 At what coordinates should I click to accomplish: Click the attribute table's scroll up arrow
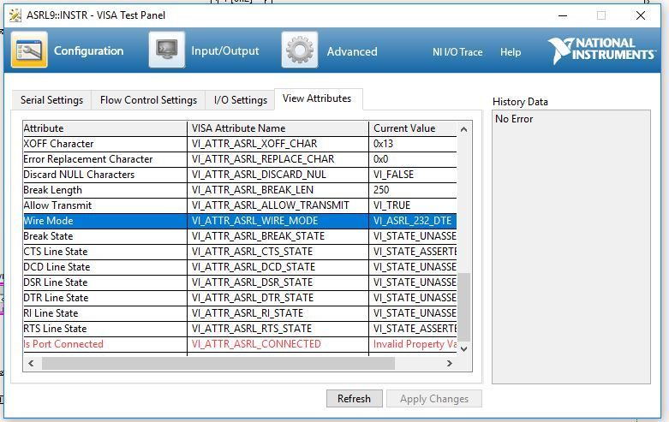coord(464,129)
